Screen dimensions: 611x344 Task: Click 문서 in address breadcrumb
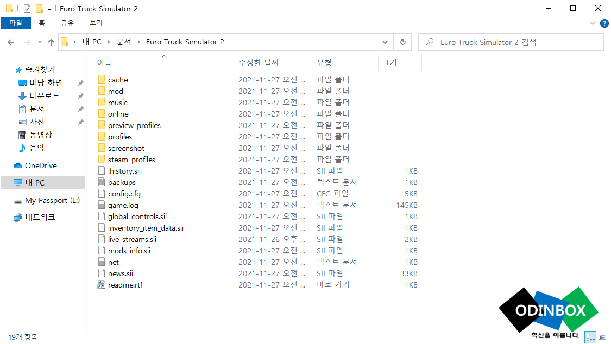point(124,42)
